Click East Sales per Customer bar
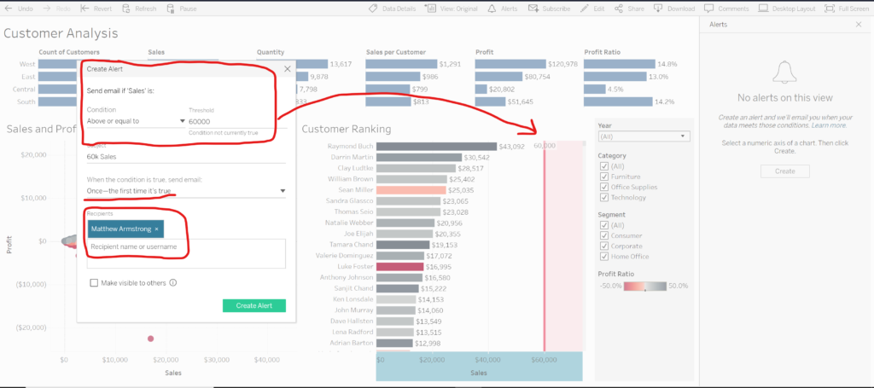Viewport: 874px width, 388px height. 393,77
